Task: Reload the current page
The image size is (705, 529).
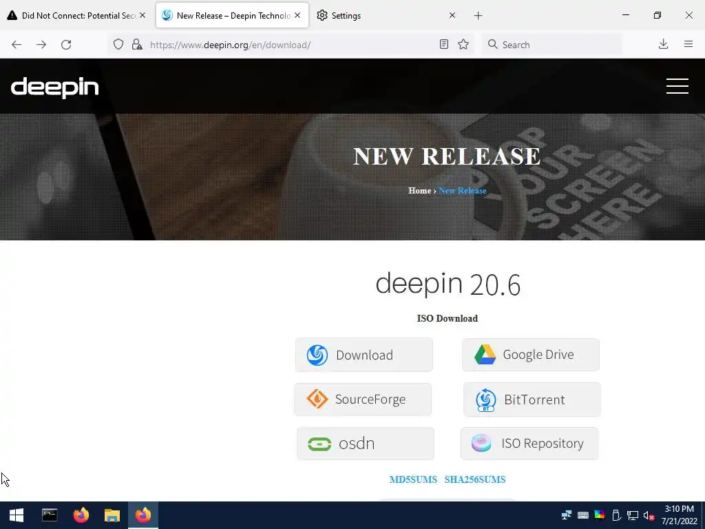Action: 66,45
